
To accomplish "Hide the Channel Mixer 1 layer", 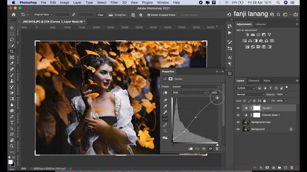I will [x=238, y=115].
